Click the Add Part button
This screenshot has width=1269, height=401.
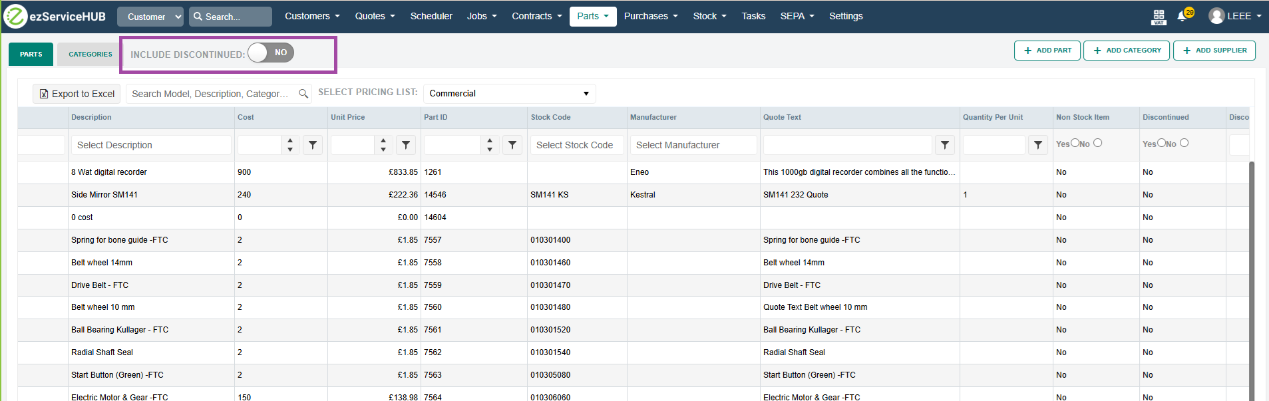pos(1047,51)
